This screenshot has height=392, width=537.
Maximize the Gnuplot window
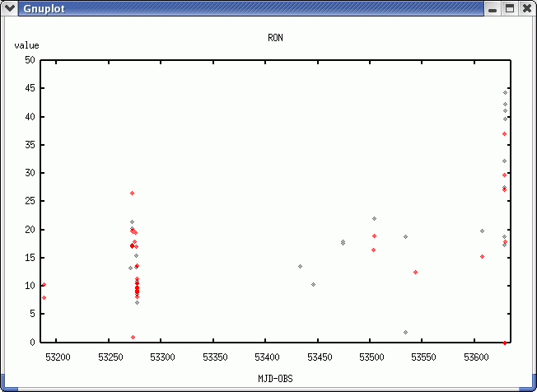coord(509,8)
